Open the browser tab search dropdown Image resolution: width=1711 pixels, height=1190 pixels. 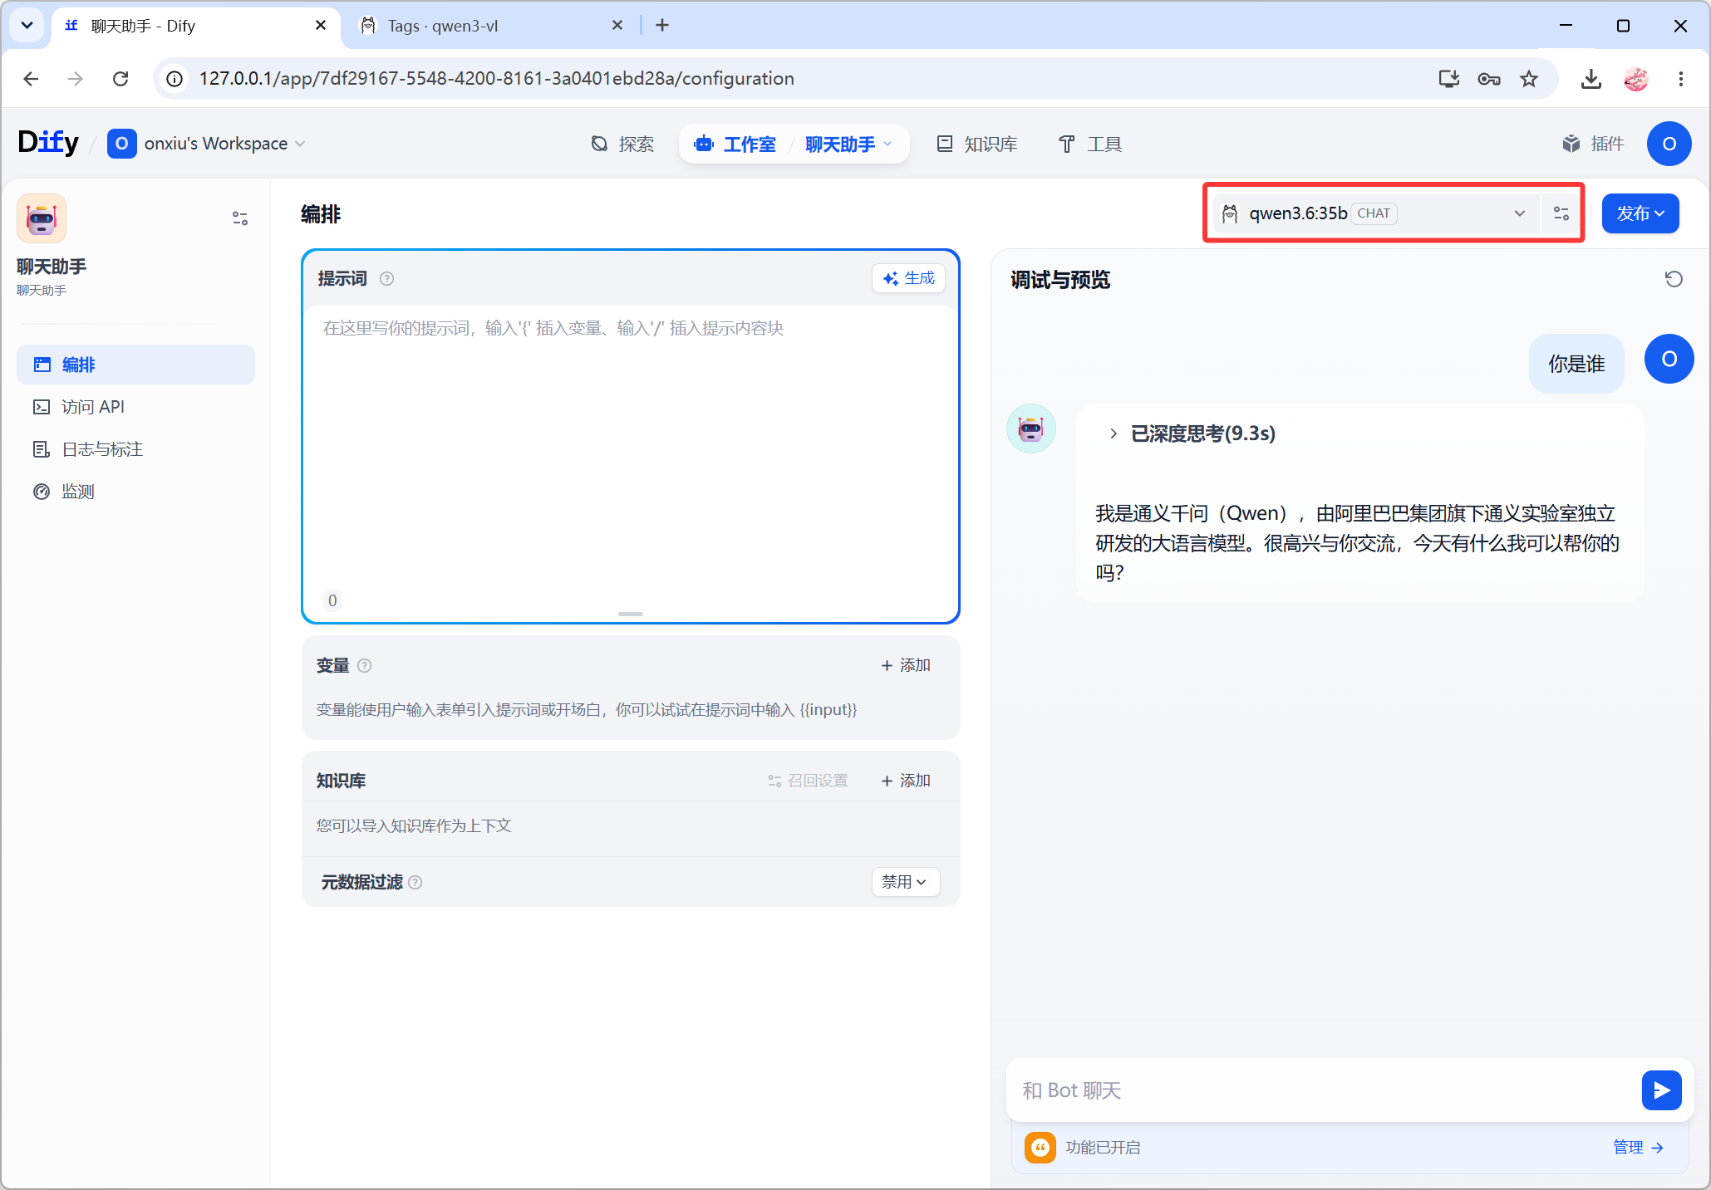[x=27, y=26]
